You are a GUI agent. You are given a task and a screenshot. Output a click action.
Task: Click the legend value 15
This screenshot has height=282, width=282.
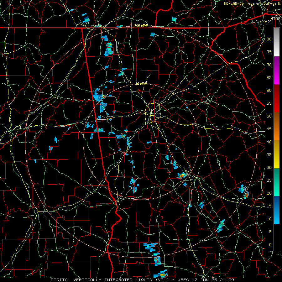click(x=269, y=206)
